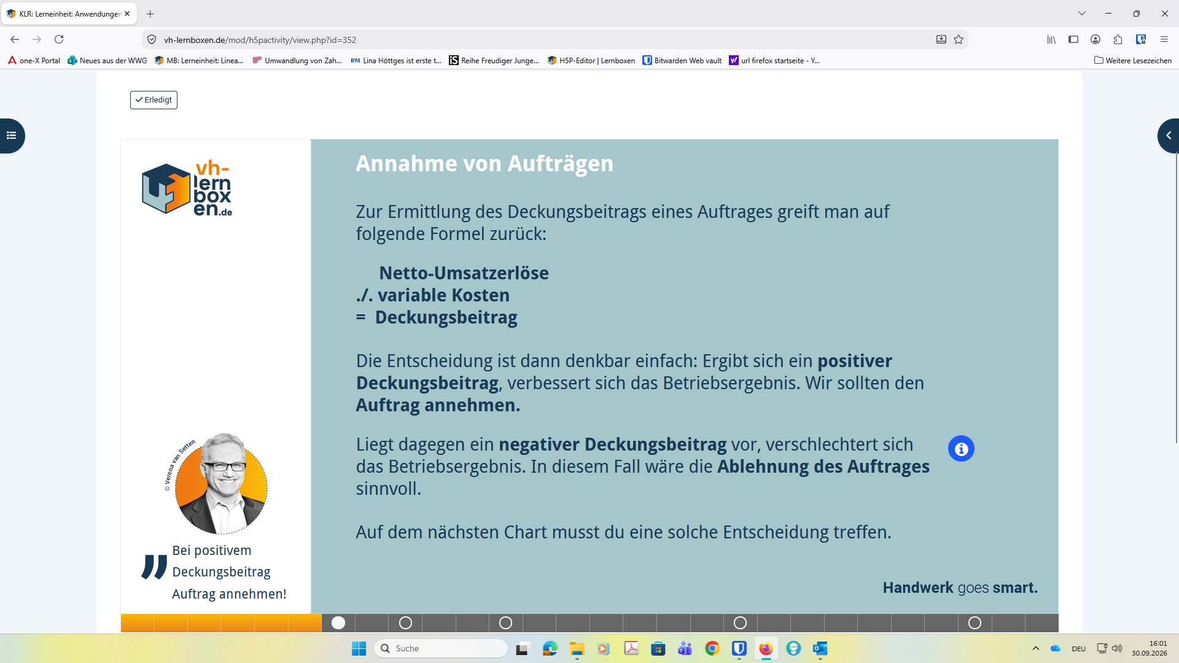Click the first white progress dot
Image resolution: width=1179 pixels, height=663 pixels.
[x=338, y=623]
